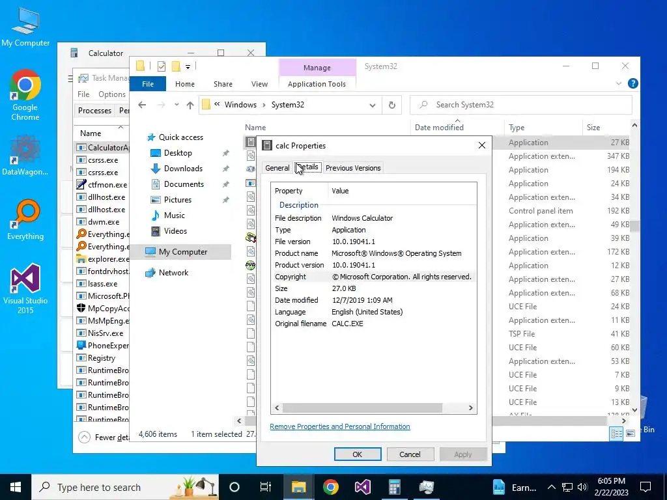Open DataWagon desktop shortcut
This screenshot has height=500, width=667.
tap(25, 155)
